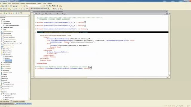Screen dimensions: 191x107
Task: Open the Администрирование menu
Action: click(x=31, y=4)
